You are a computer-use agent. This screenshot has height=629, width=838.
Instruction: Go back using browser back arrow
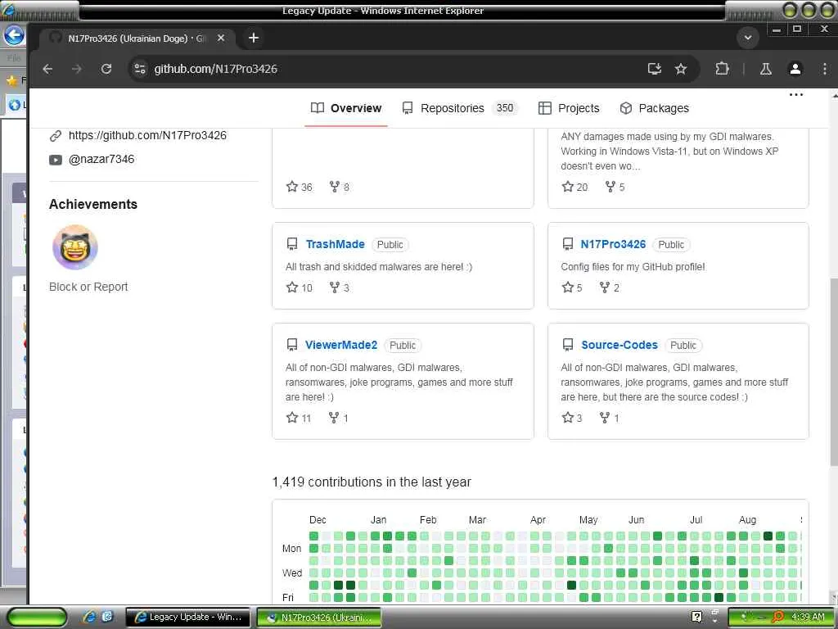47,69
